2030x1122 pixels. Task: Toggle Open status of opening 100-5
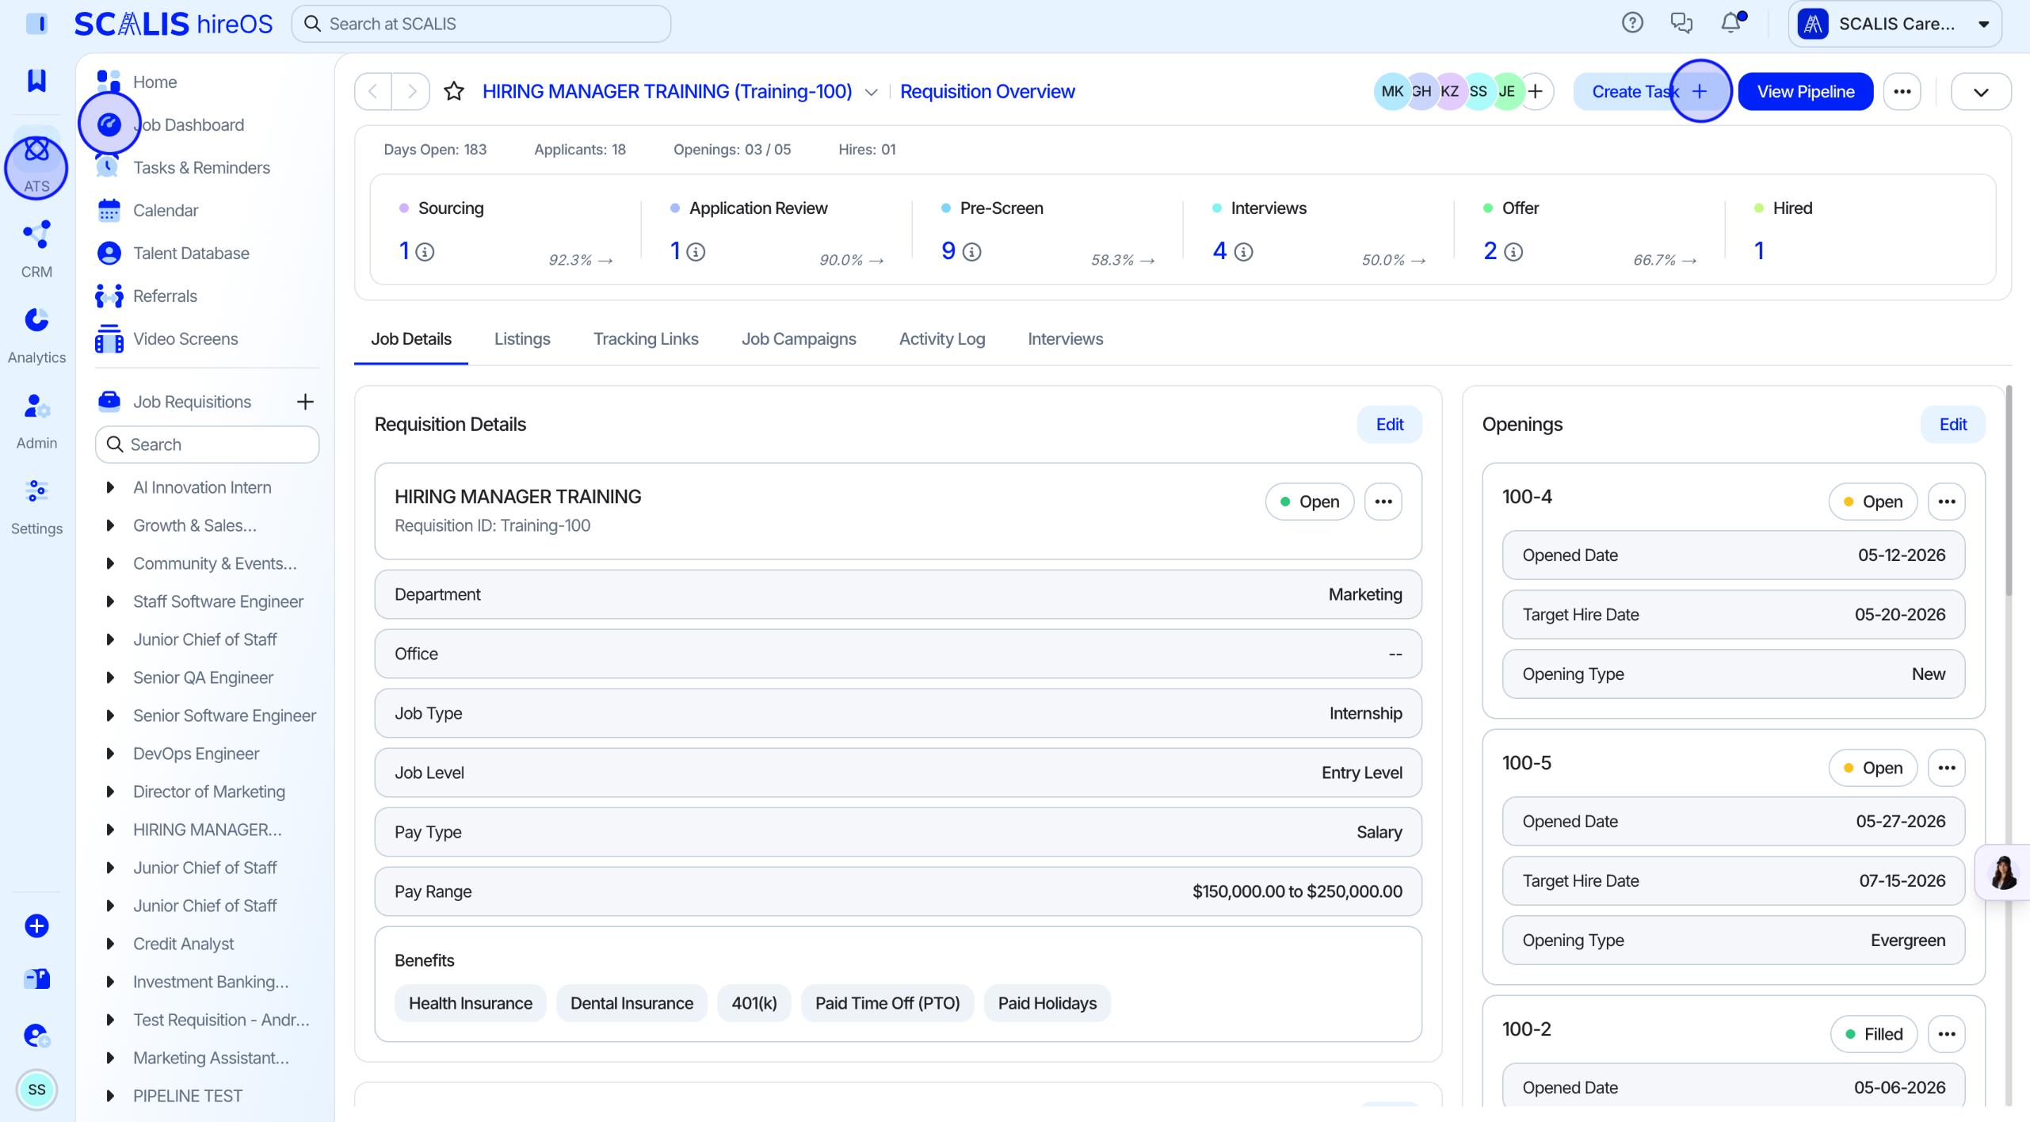tap(1873, 768)
